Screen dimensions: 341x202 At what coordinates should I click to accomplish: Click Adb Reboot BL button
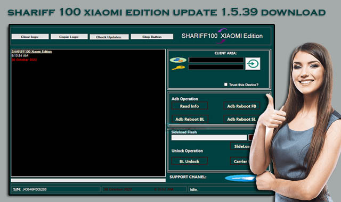190,119
